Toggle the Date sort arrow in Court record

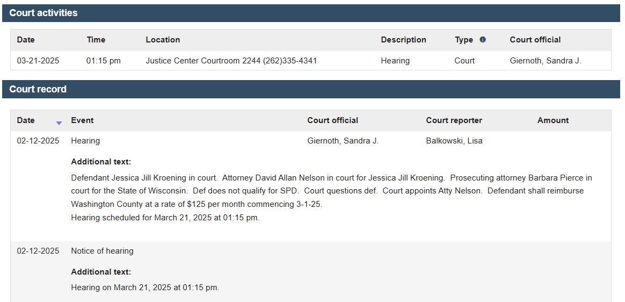[x=59, y=123]
